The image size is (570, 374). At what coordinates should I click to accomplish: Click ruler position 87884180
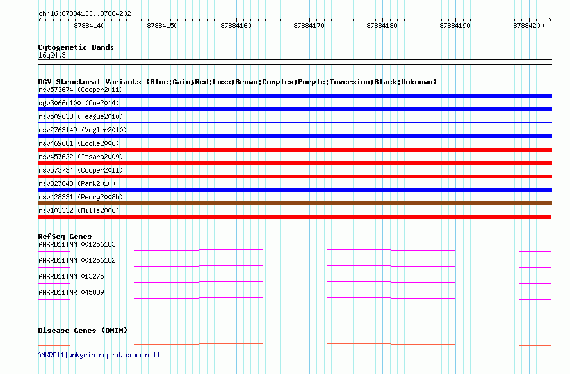[x=382, y=26]
